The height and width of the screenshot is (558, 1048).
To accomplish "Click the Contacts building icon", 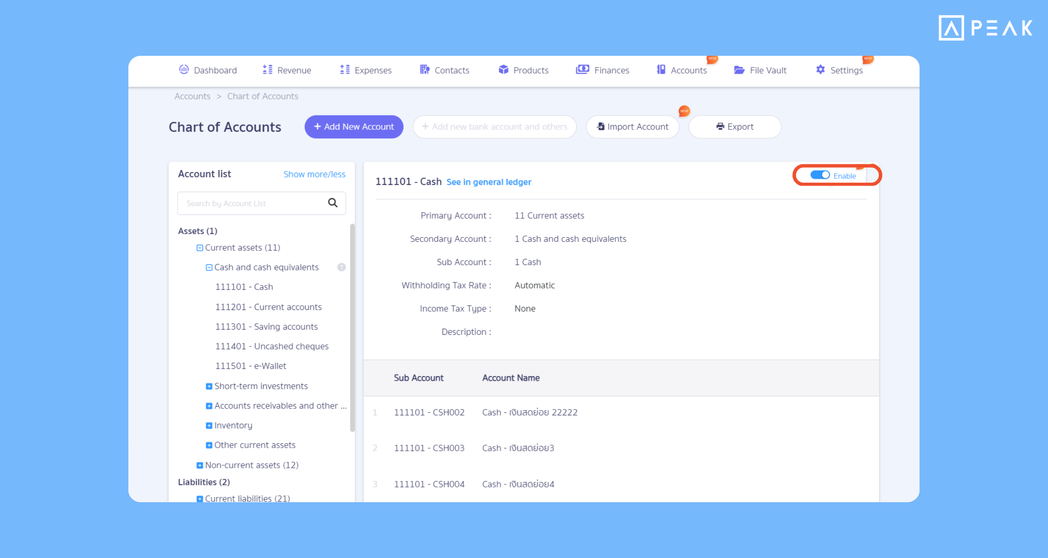I will [424, 69].
